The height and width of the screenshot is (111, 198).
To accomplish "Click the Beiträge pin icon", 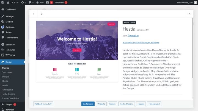I will pyautogui.click(x=3, y=16).
